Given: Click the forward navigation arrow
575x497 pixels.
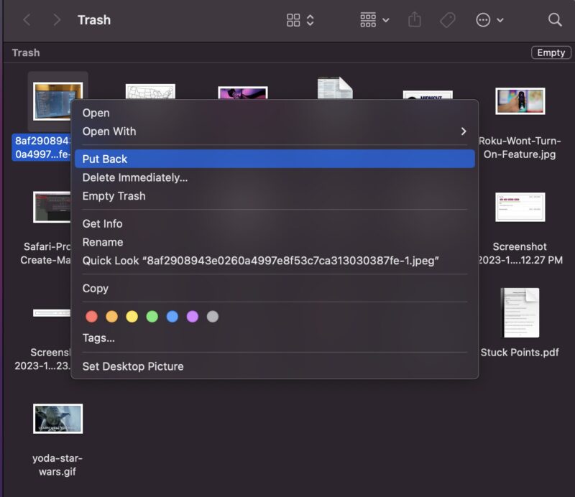Looking at the screenshot, I should tap(57, 19).
